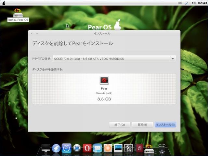Click the Opera browser dock icon

(87, 148)
